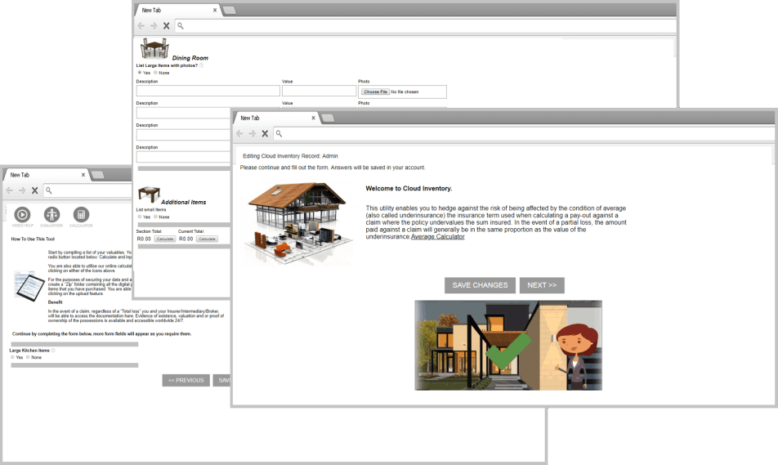The height and width of the screenshot is (465, 778).
Task: Stop loading in left browser window
Action: (34, 190)
